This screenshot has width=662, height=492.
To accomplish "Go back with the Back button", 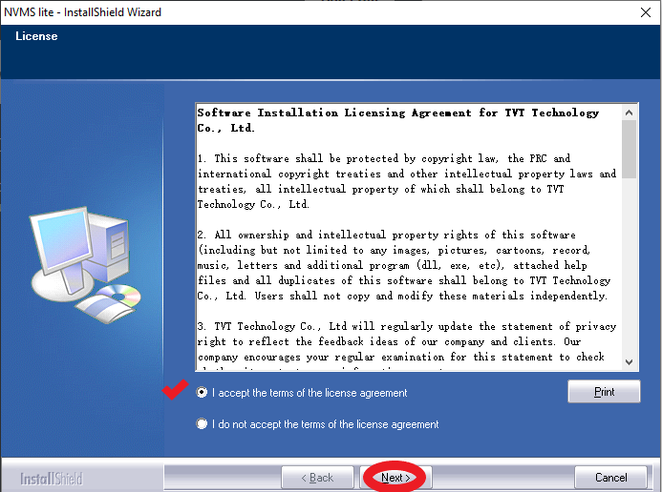I will [x=317, y=478].
